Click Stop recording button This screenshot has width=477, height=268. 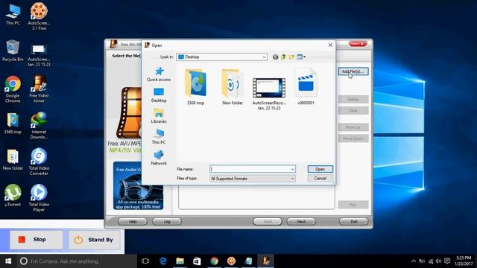pyautogui.click(x=37, y=240)
